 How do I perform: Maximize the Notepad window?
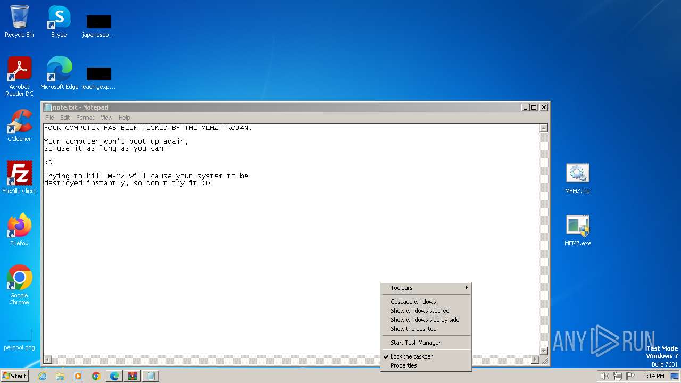(534, 107)
